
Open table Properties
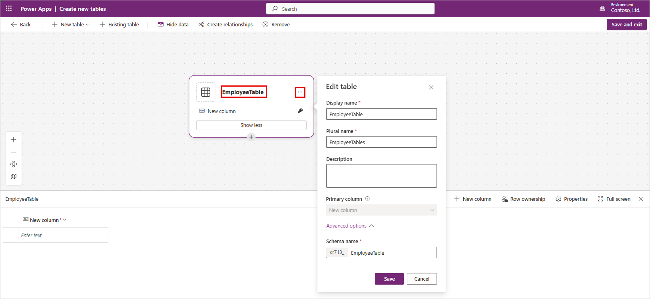[572, 199]
